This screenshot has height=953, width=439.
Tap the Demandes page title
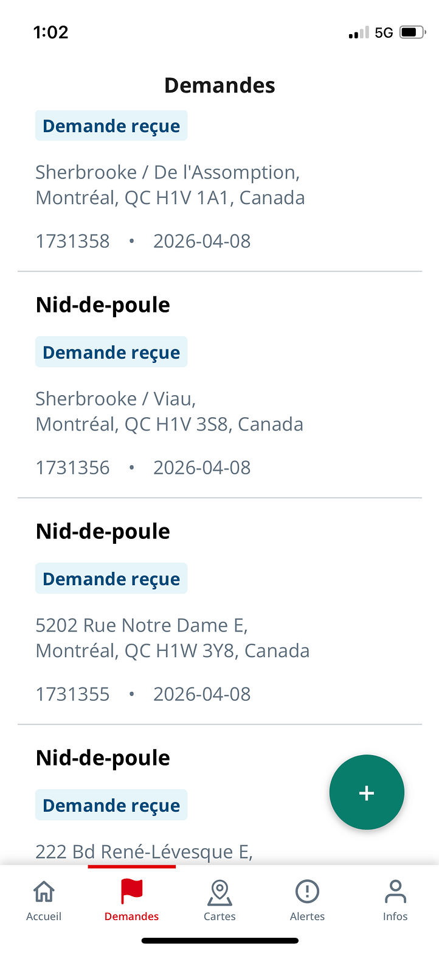[219, 85]
